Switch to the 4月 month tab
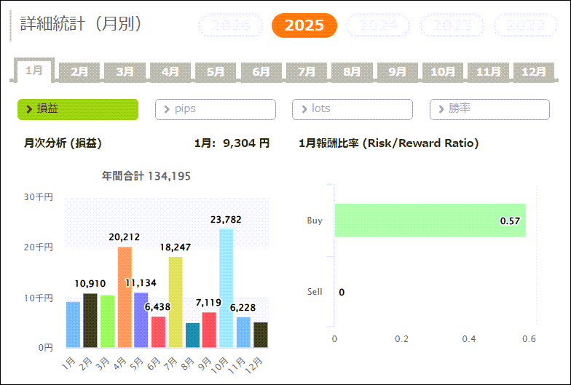 click(x=170, y=71)
